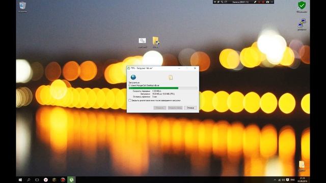This screenshot has height=183, width=326.
Task: Open the red recorder icon on taskbar
Action: [x=63, y=179]
